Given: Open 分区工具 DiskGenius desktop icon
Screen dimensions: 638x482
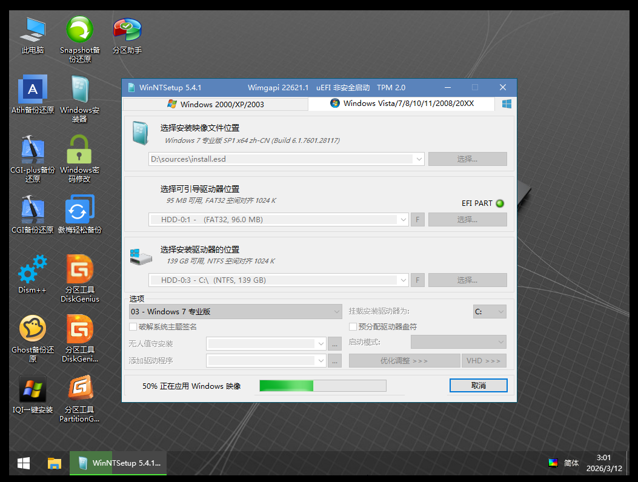Looking at the screenshot, I should 80,279.
